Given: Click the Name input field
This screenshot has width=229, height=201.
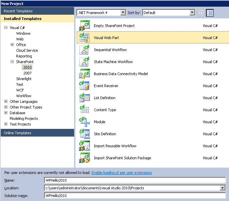Looking at the screenshot, I should coord(135,180).
